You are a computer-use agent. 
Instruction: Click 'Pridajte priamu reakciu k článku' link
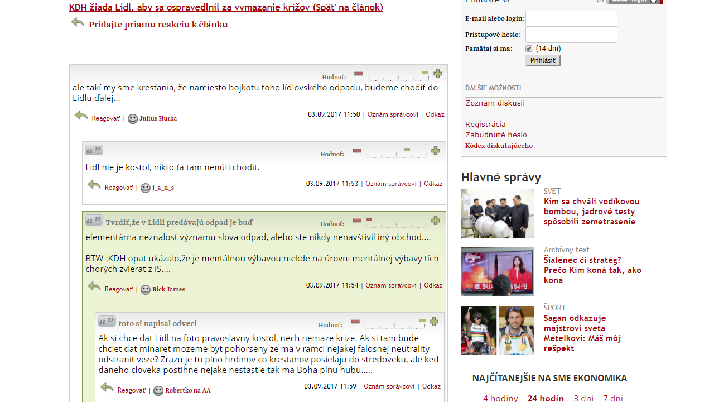point(158,25)
